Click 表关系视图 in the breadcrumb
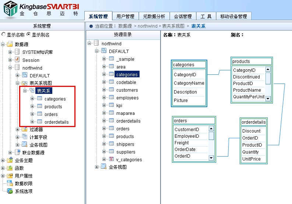This screenshot has height=204, width=292. coord(173,26)
